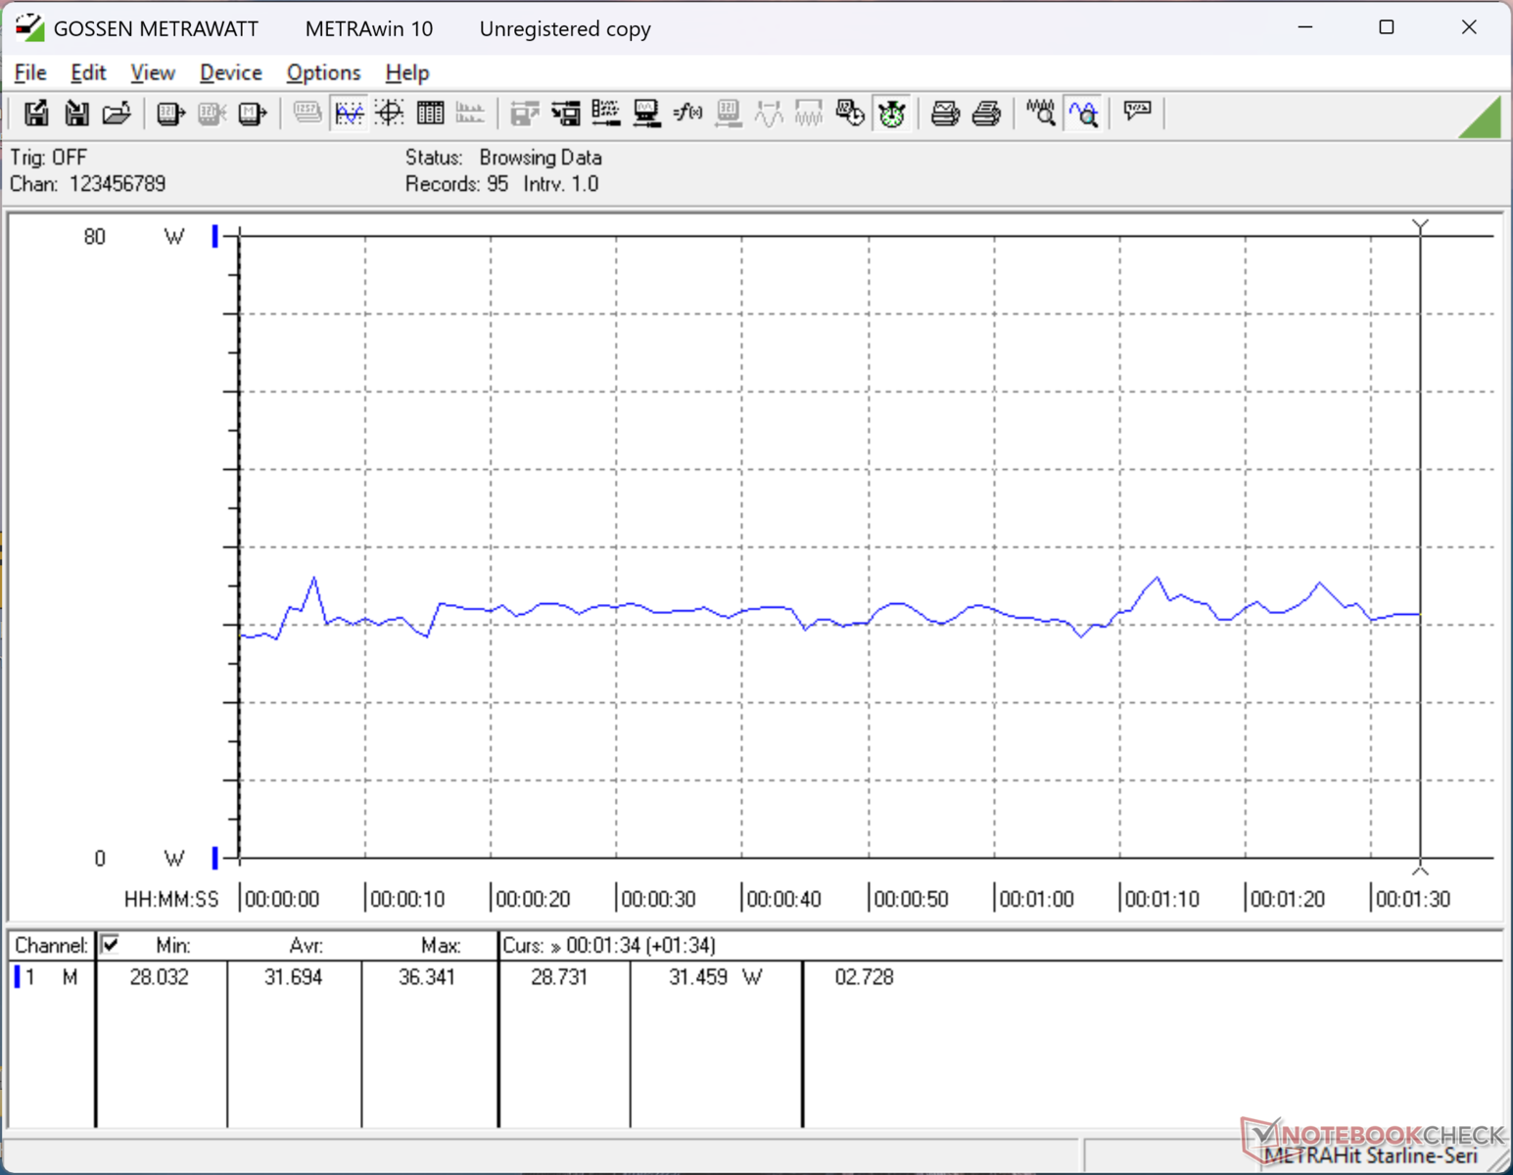Click the blue channel 1 color marker at 80 W
Image resolution: width=1513 pixels, height=1175 pixels.
click(214, 236)
